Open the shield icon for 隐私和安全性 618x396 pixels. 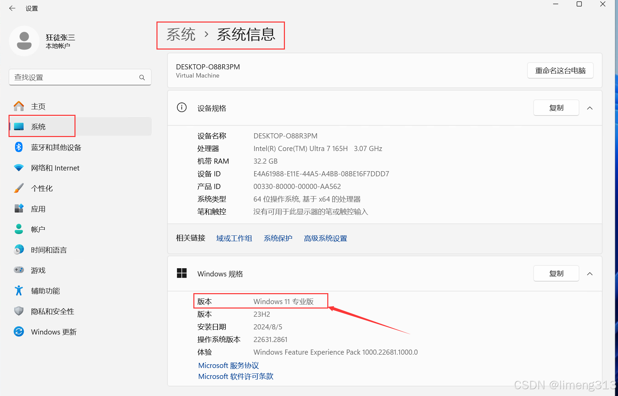(x=19, y=311)
